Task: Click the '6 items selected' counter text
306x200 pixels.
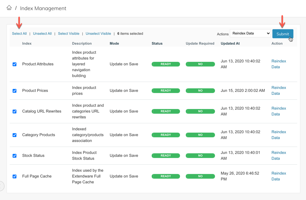Action: [130, 34]
